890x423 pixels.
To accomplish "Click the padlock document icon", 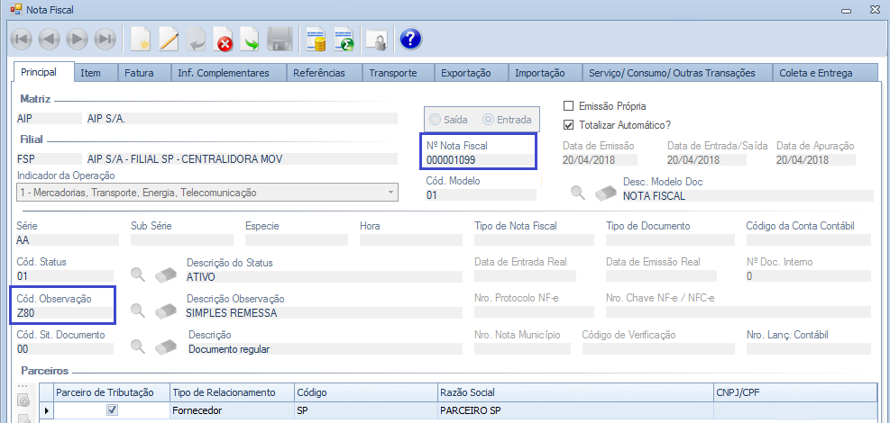I will 376,40.
